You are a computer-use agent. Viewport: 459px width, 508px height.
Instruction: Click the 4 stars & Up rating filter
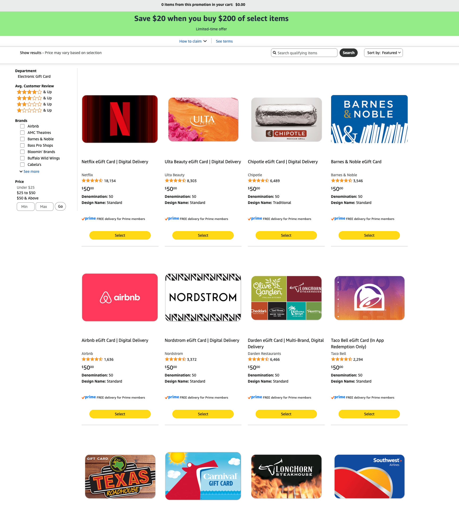pos(34,92)
